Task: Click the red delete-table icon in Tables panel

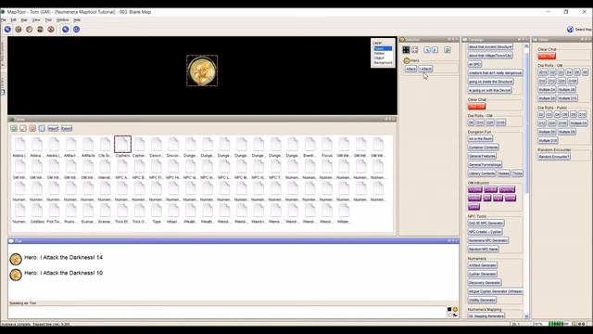Action: click(32, 128)
